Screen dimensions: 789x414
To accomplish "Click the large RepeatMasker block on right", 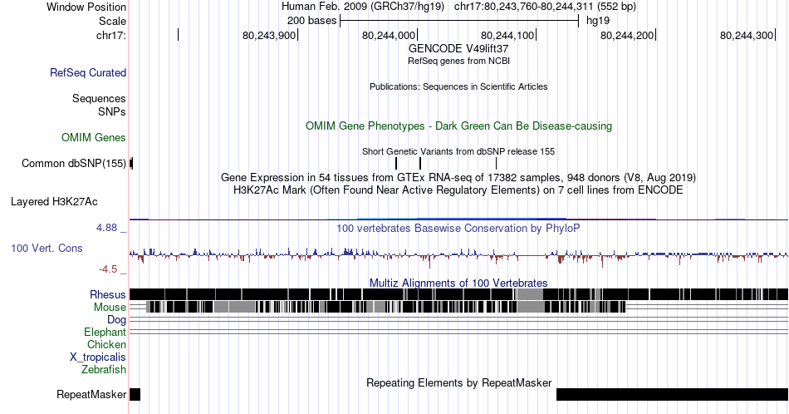I will [672, 394].
